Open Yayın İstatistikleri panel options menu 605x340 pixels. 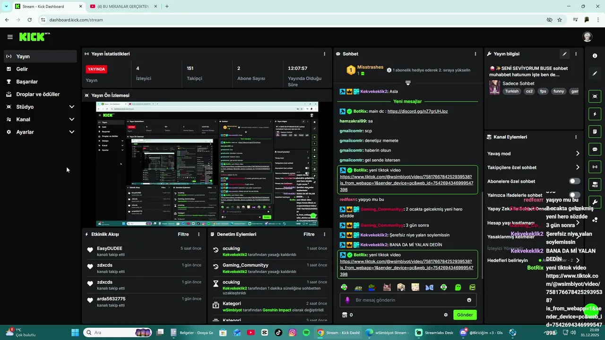pos(324,54)
